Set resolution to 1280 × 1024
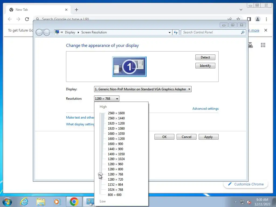Viewport: 276px width, 207px height. pyautogui.click(x=116, y=159)
